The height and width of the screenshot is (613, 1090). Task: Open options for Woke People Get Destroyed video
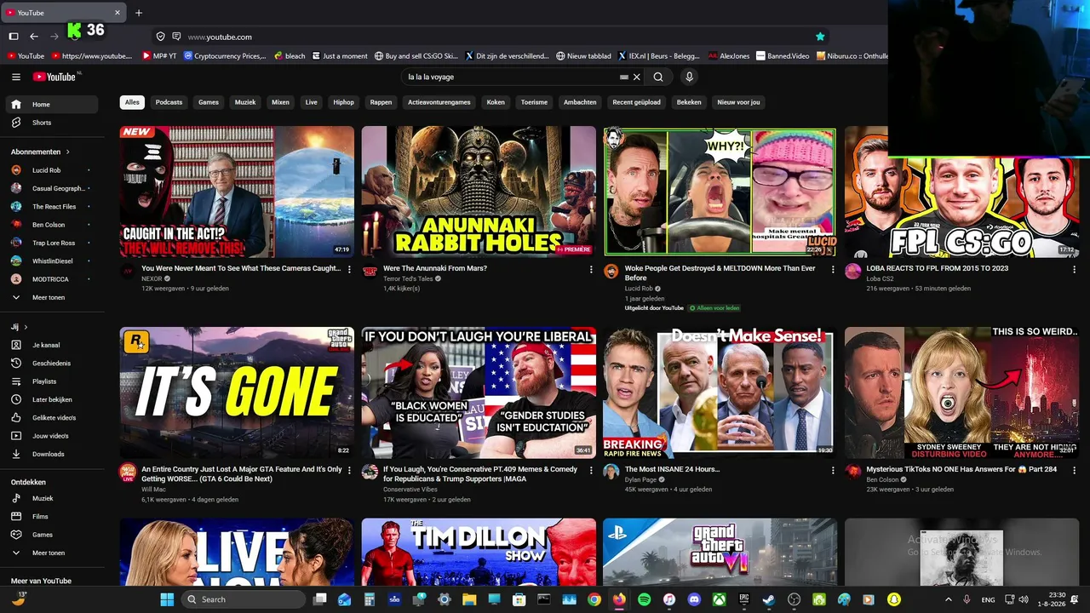tap(833, 269)
